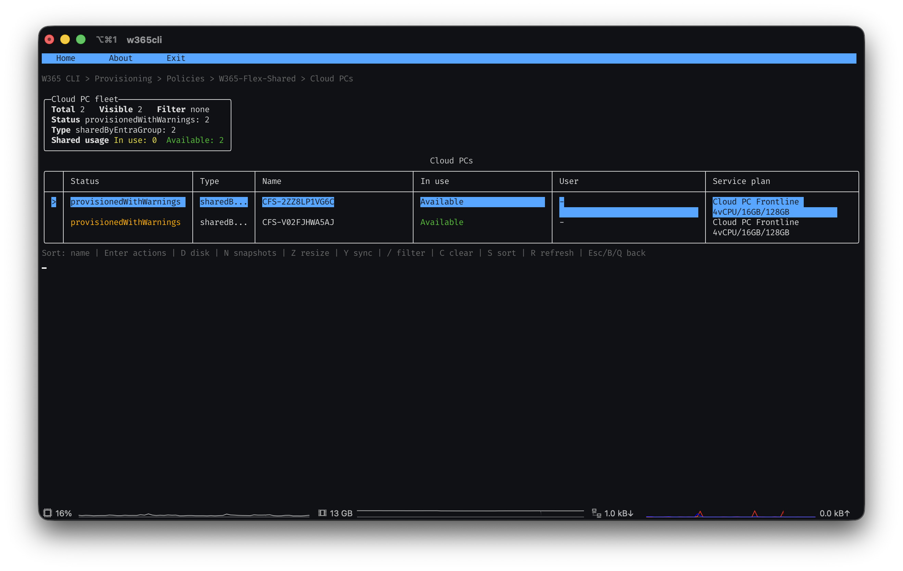Click the w365cli window title
Viewport: 903px width, 571px height.
[144, 40]
